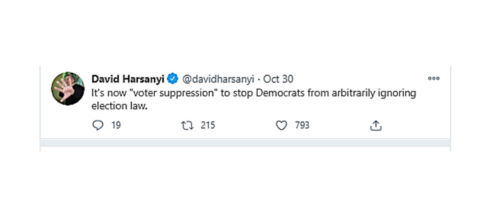Click the blue verified badge
Image resolution: width=489 pixels, height=224 pixels.
click(173, 79)
